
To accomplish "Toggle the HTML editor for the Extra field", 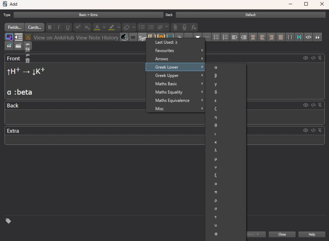I will (313, 130).
